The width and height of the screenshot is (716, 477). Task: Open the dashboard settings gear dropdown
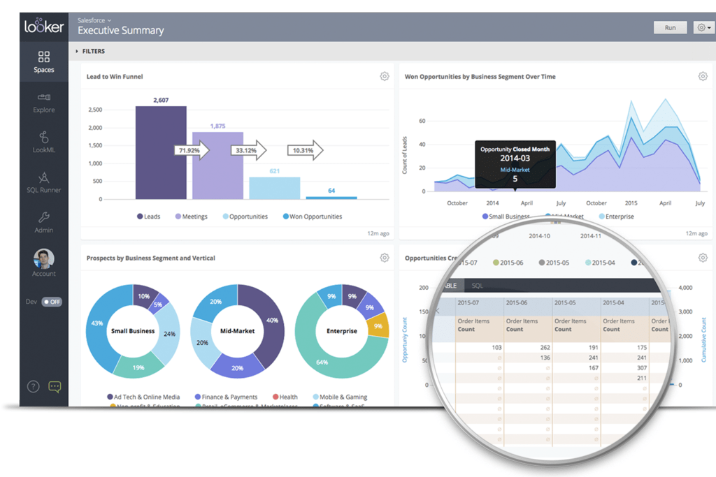pos(703,27)
